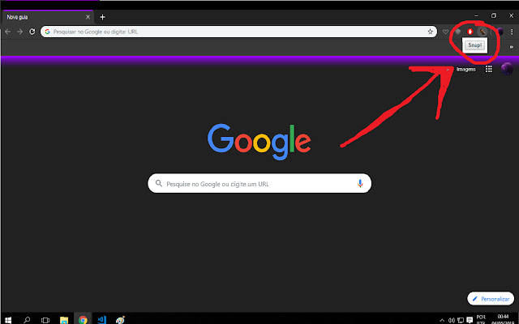The width and height of the screenshot is (519, 324).
Task: Open the volume control in tray
Action: coord(451,321)
